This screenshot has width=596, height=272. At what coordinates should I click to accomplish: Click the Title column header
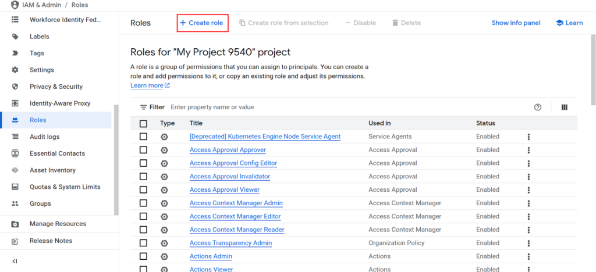pyautogui.click(x=196, y=123)
